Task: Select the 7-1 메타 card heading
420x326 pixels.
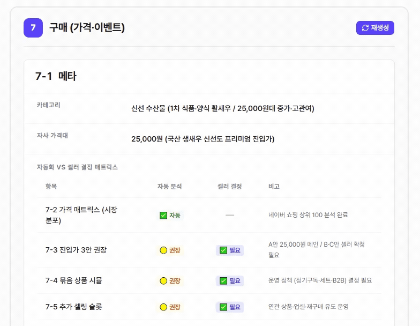Action: pos(56,76)
